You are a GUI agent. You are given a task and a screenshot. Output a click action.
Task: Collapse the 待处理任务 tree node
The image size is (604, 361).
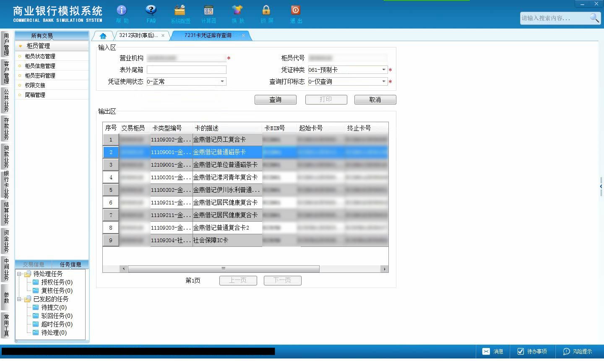[x=19, y=274]
